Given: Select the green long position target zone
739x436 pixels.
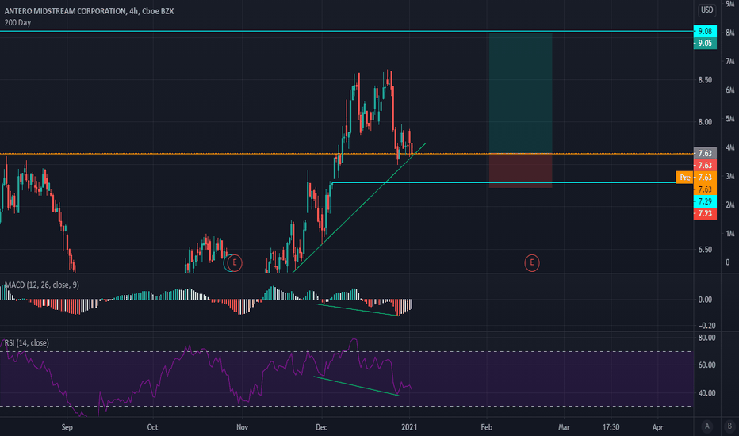Looking at the screenshot, I should coord(520,93).
